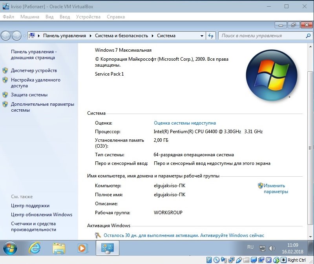The image size is (314, 264).
Task: Click the refresh button beside address bar
Action: [x=211, y=36]
